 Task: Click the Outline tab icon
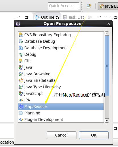(37, 17)
